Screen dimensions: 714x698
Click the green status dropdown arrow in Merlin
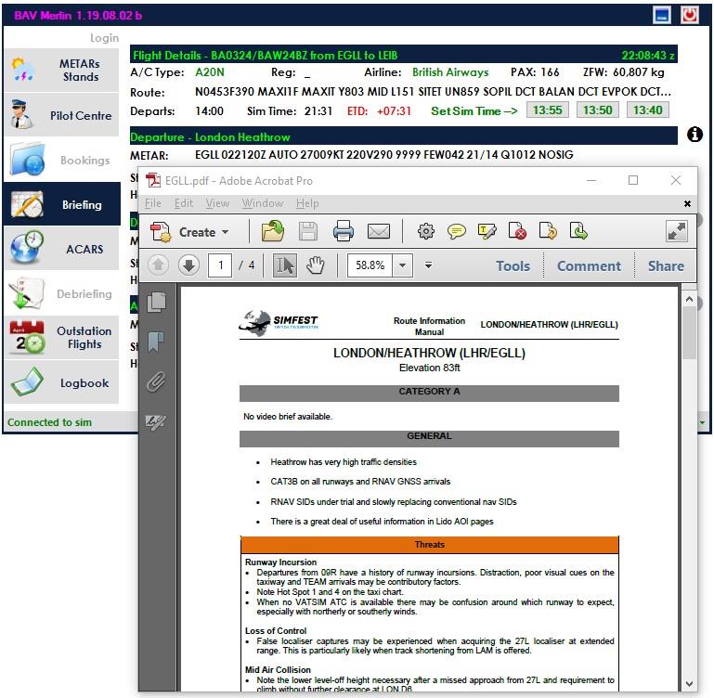click(702, 422)
